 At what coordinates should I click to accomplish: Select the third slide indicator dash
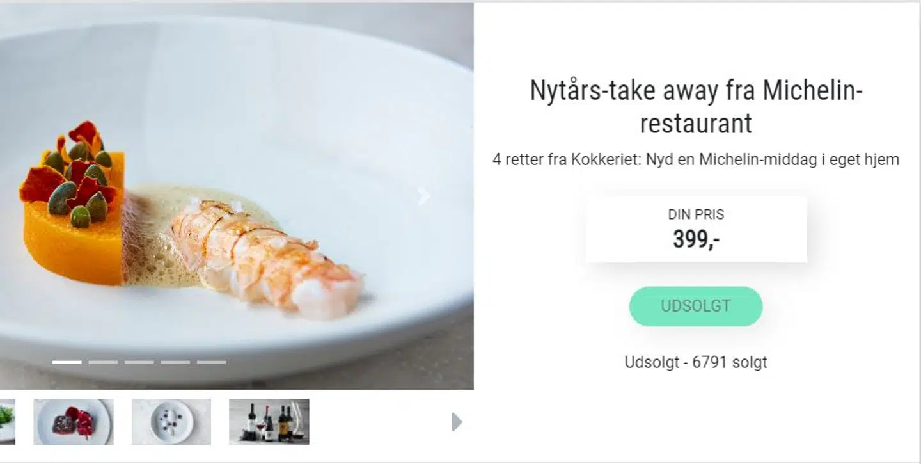click(x=139, y=362)
